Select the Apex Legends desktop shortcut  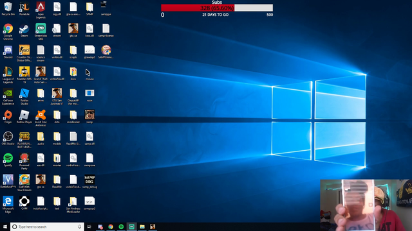41,10
